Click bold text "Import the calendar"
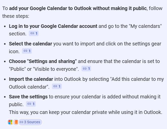167x129 pixels. pos(31,79)
